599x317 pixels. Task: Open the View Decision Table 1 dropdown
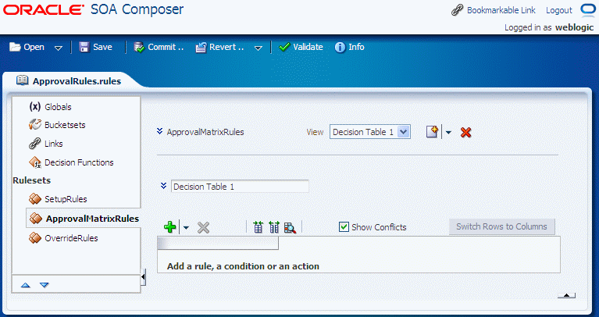pos(370,132)
